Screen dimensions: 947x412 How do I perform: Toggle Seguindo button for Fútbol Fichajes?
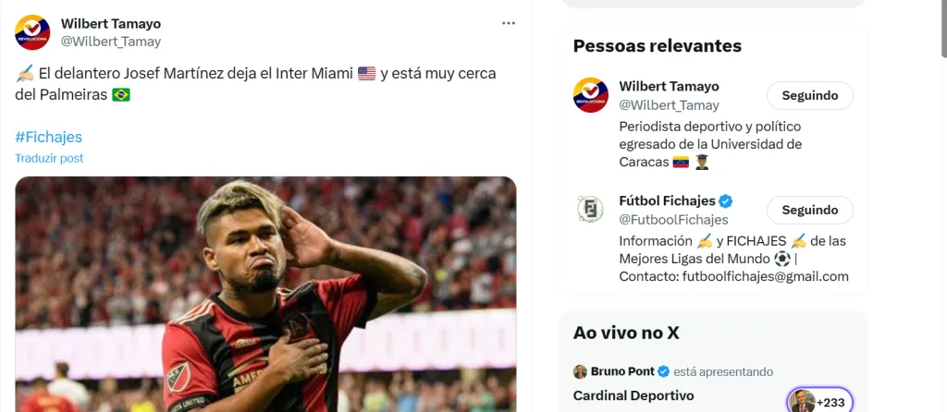[809, 210]
